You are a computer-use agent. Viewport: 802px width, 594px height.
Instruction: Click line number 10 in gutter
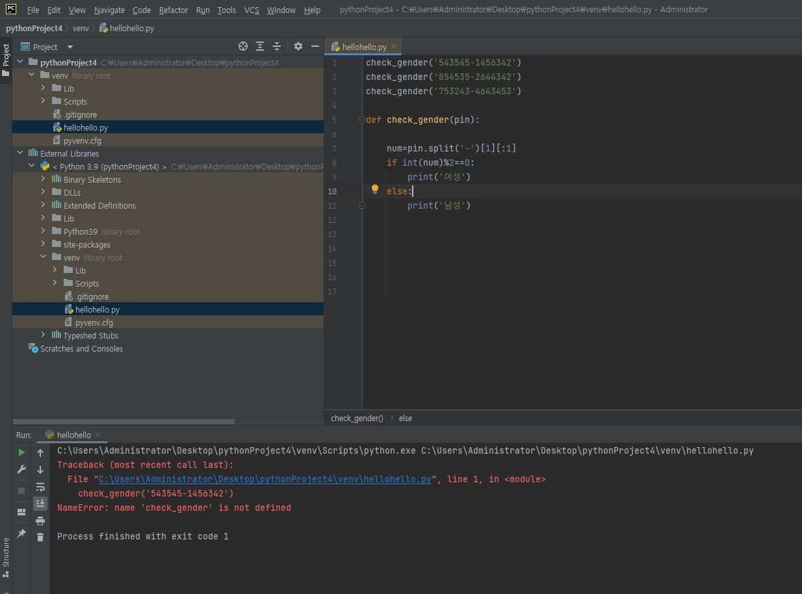(x=332, y=191)
